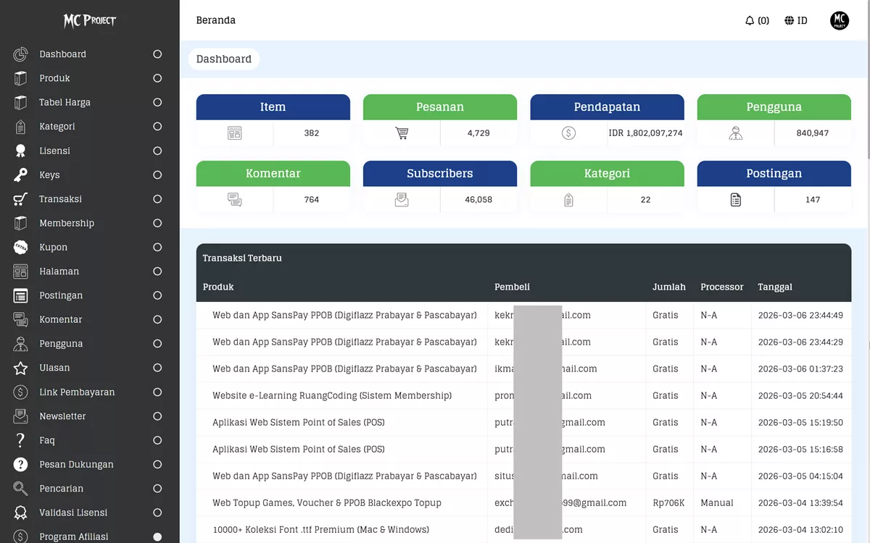Open the Website e-Learning RuangCoding product link

pos(331,395)
